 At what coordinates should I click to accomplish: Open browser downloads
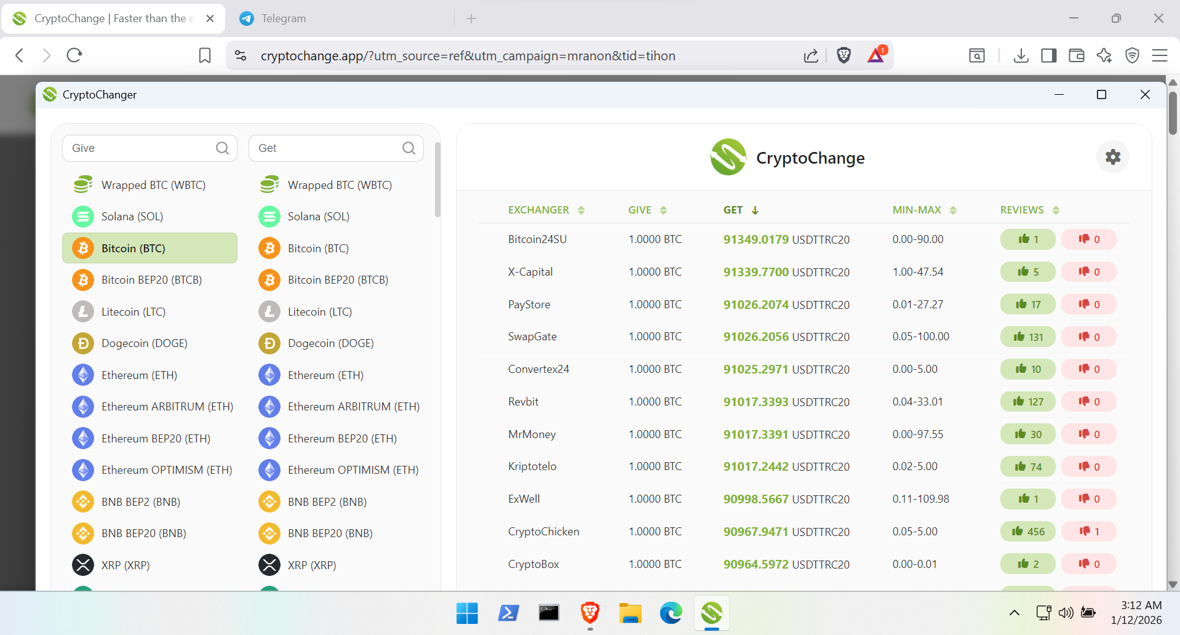pos(1021,55)
